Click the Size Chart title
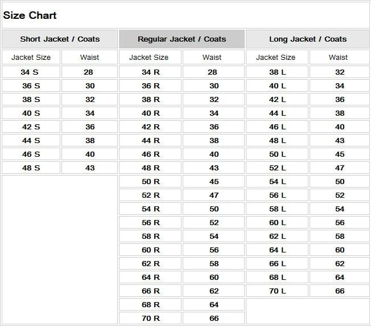The image size is (371, 326). coord(30,15)
